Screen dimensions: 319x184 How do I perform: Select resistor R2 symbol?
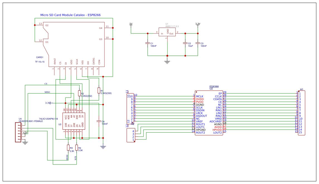(79, 93)
